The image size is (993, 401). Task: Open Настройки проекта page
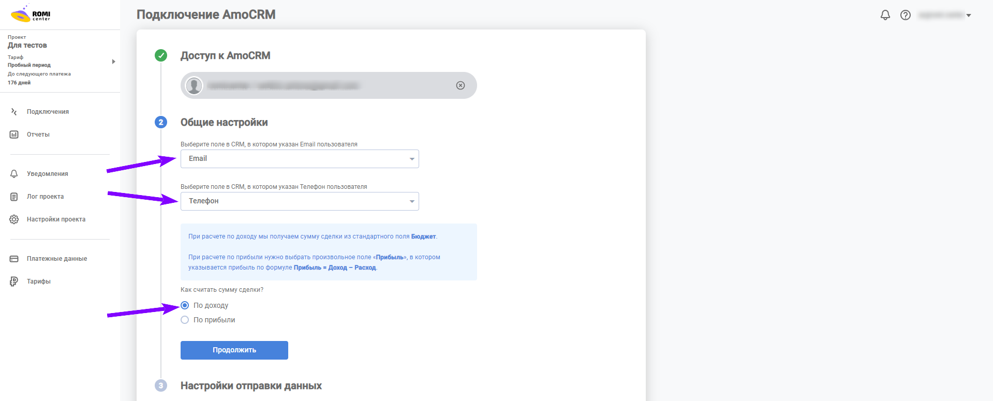[56, 219]
